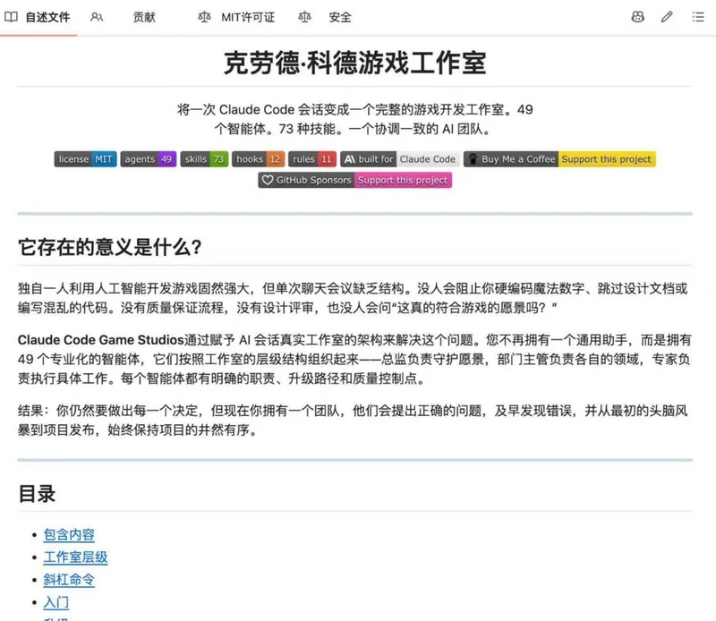Image resolution: width=716 pixels, height=621 pixels.
Task: Click the book icon beside 自述文件
Action: coord(11,17)
